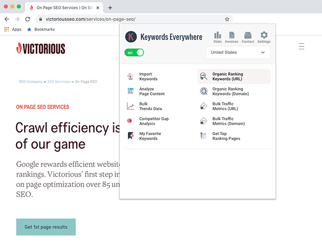Screen dimensions: 322x247
Task: Open a new browser tab
Action: point(110,7)
